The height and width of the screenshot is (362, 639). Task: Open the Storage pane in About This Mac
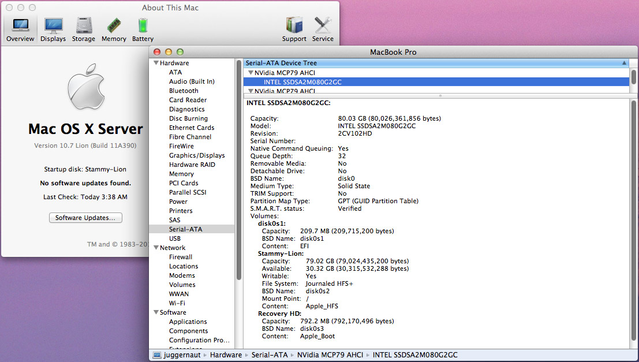pos(84,30)
